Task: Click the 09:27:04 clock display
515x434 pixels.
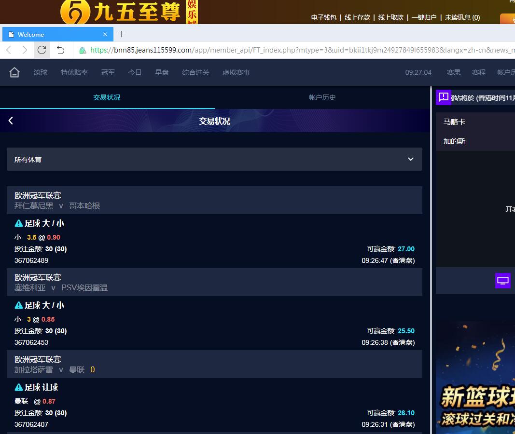Action: [418, 72]
